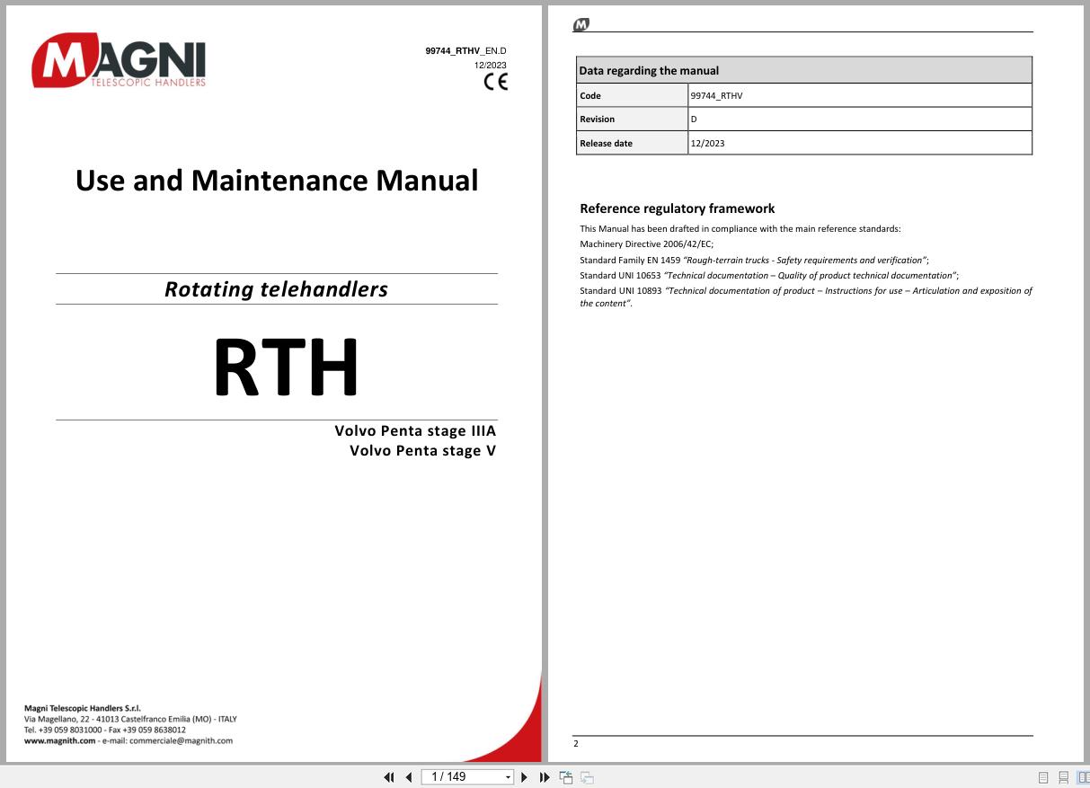This screenshot has height=788, width=1090.
Task: Click the Via Magellano address line
Action: tap(130, 720)
